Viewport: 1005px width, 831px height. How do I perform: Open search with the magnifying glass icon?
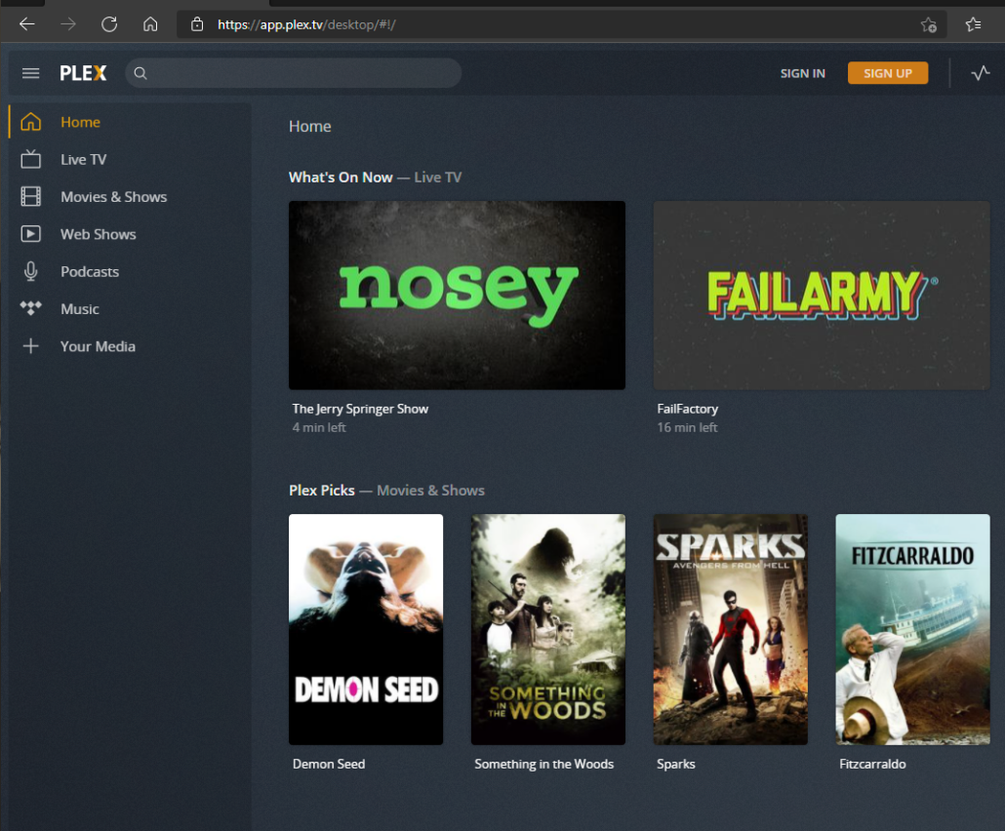tap(140, 72)
